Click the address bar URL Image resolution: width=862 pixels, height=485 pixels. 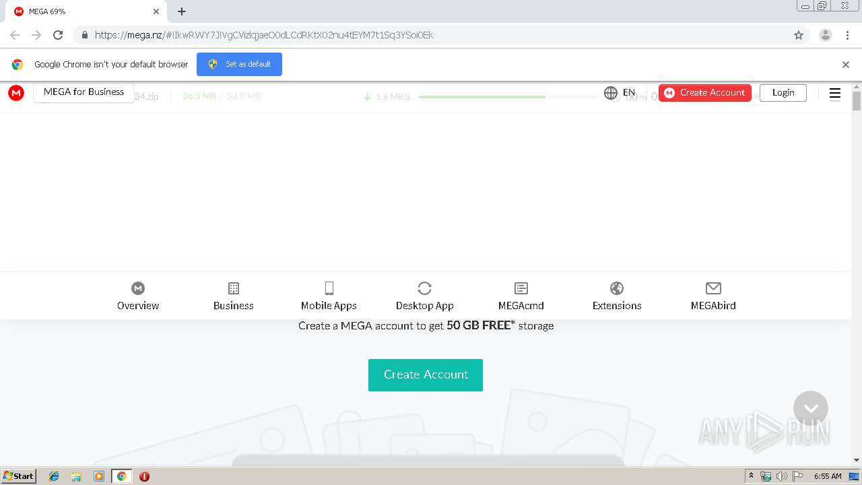click(x=264, y=35)
